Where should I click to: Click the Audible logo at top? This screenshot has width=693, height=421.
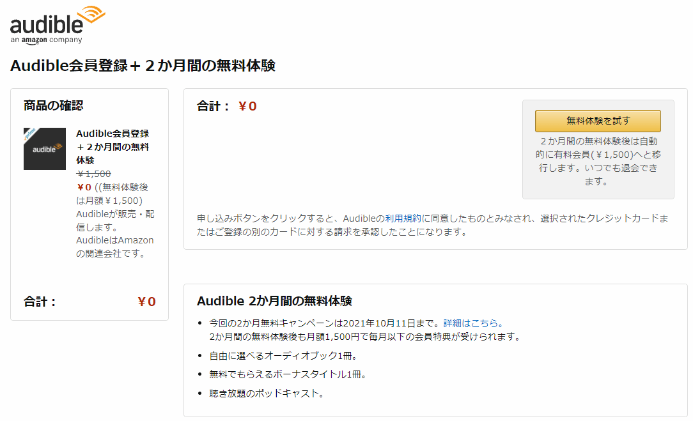(x=58, y=25)
